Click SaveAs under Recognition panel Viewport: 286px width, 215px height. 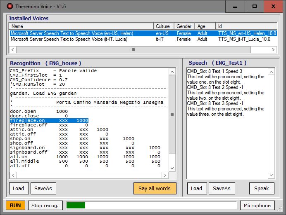tap(43, 188)
